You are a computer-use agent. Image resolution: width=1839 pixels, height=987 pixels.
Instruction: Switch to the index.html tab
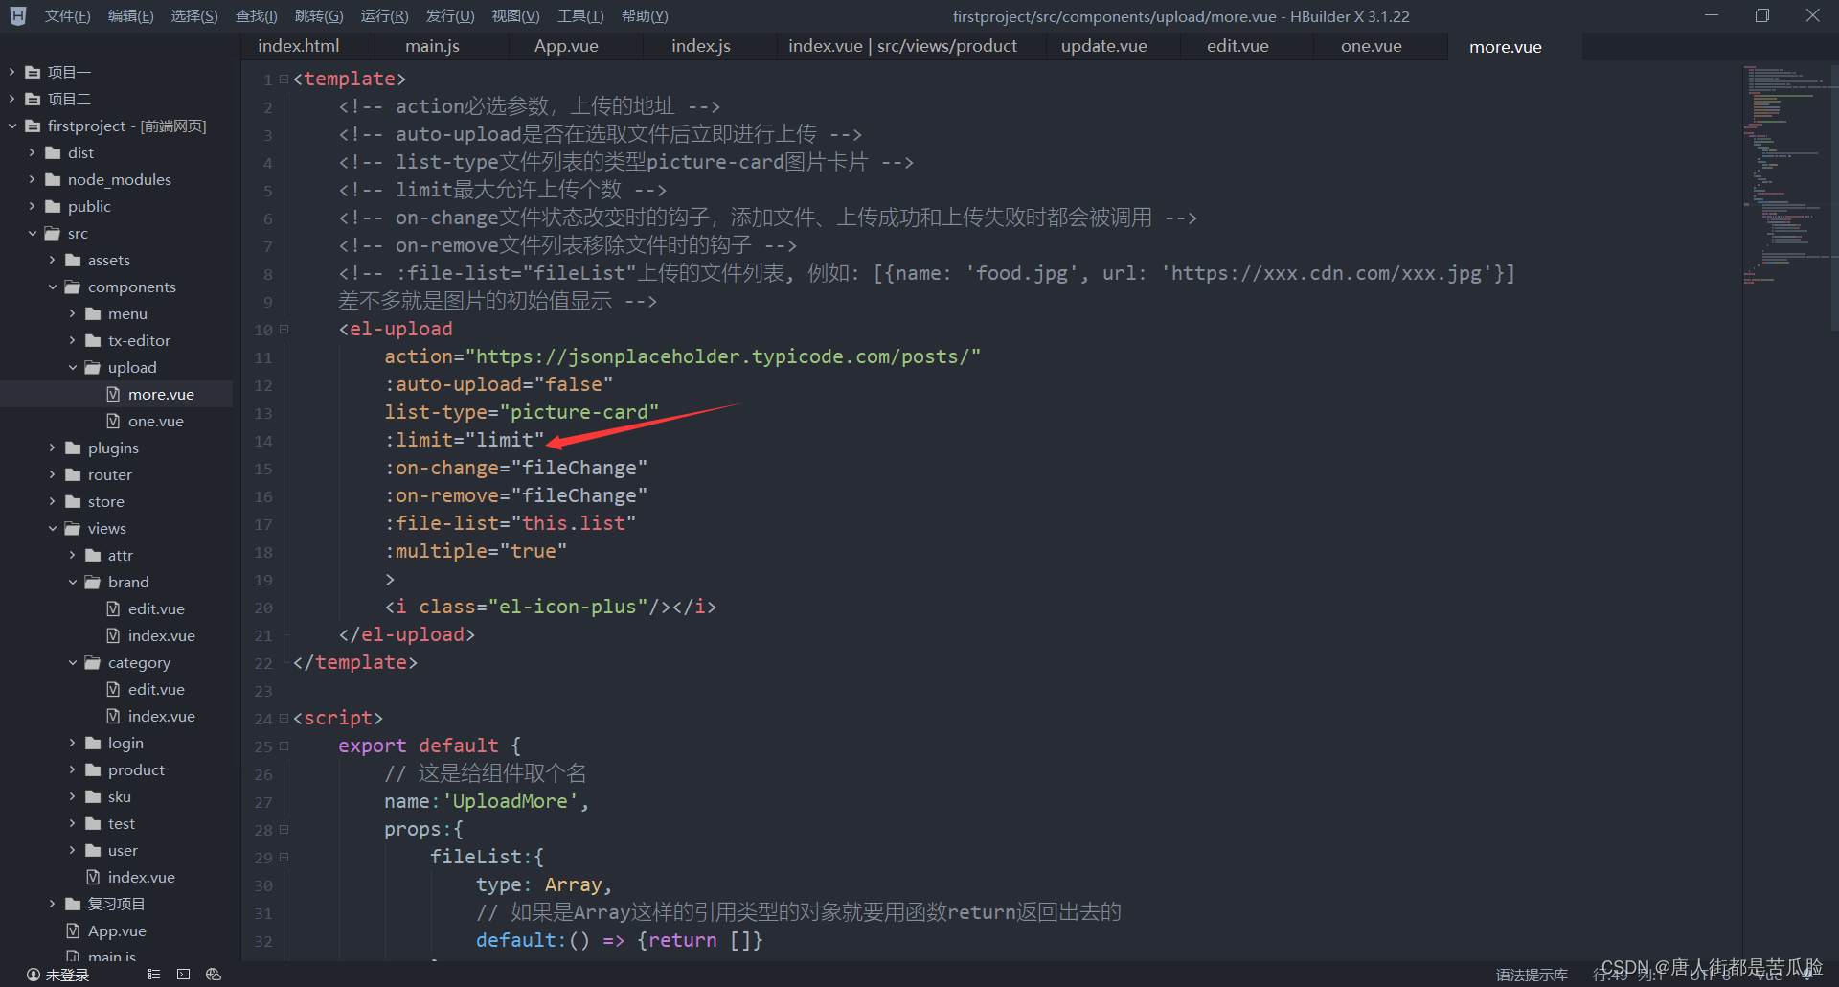[299, 46]
